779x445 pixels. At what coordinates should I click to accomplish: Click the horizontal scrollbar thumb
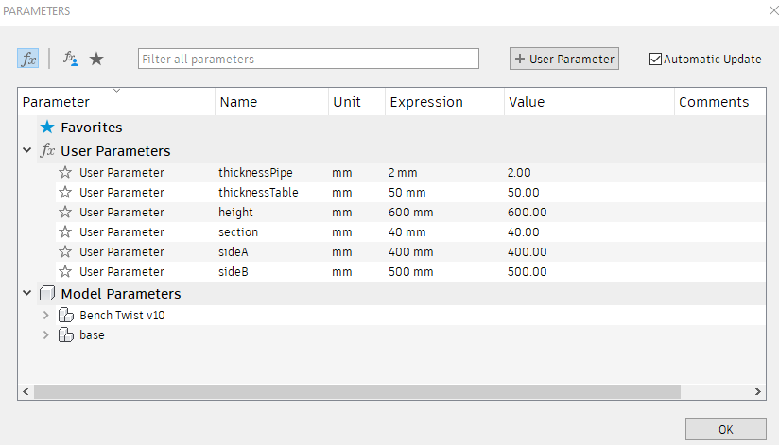(x=357, y=391)
